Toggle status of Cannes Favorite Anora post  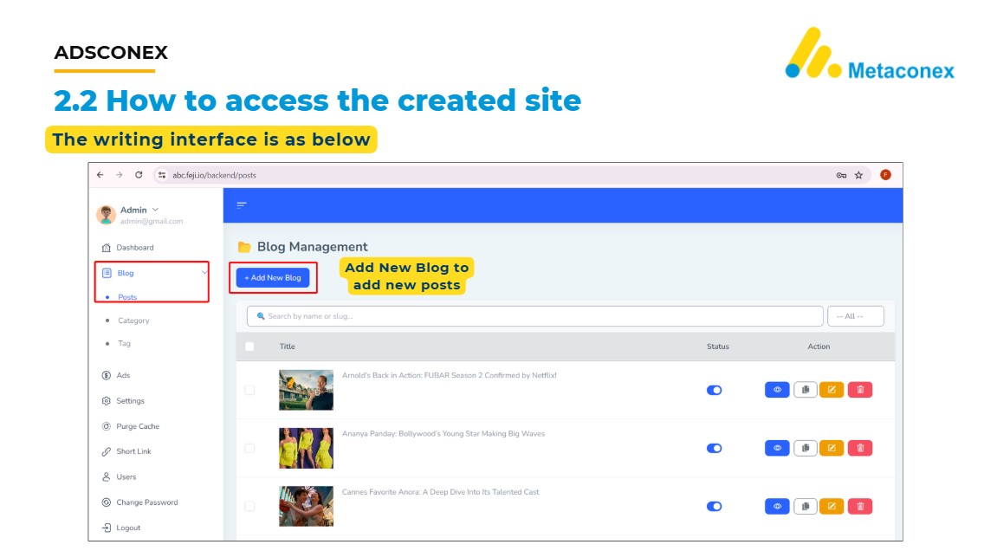coord(715,507)
